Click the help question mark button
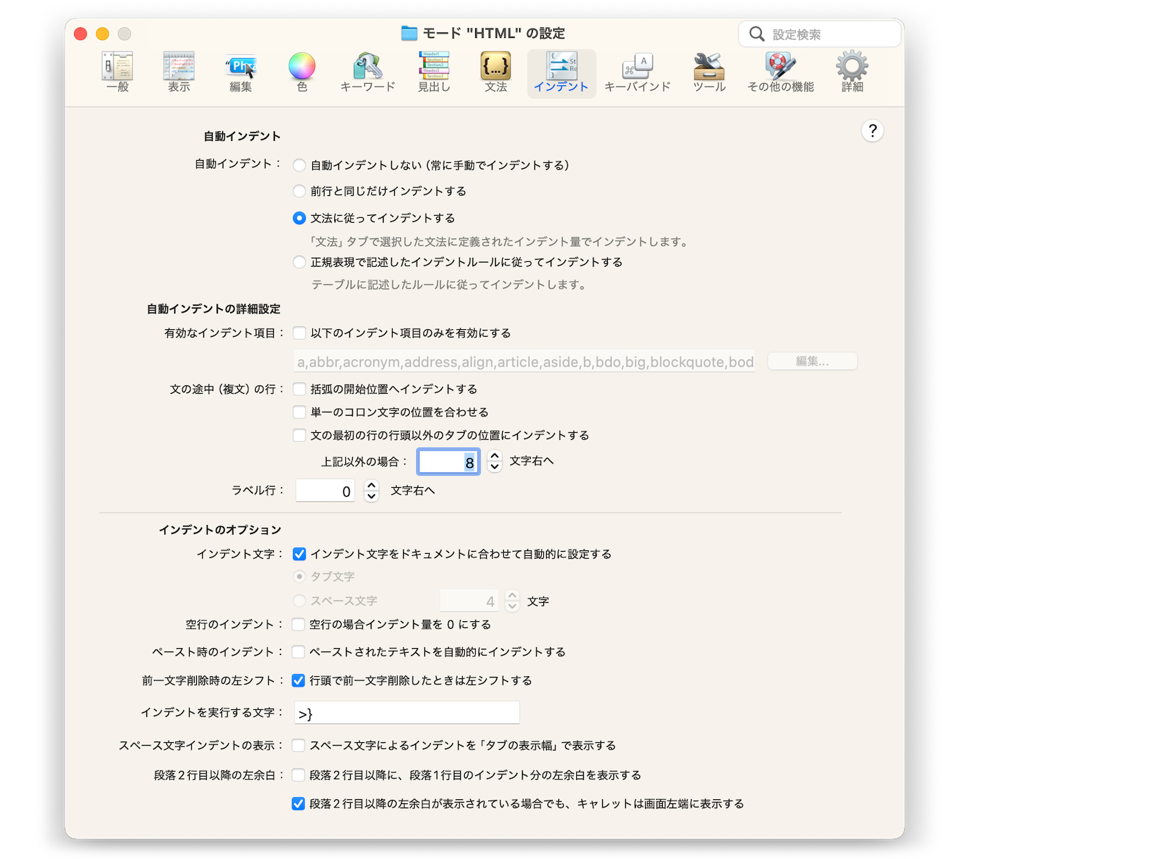This screenshot has height=859, width=1169. pyautogui.click(x=872, y=131)
